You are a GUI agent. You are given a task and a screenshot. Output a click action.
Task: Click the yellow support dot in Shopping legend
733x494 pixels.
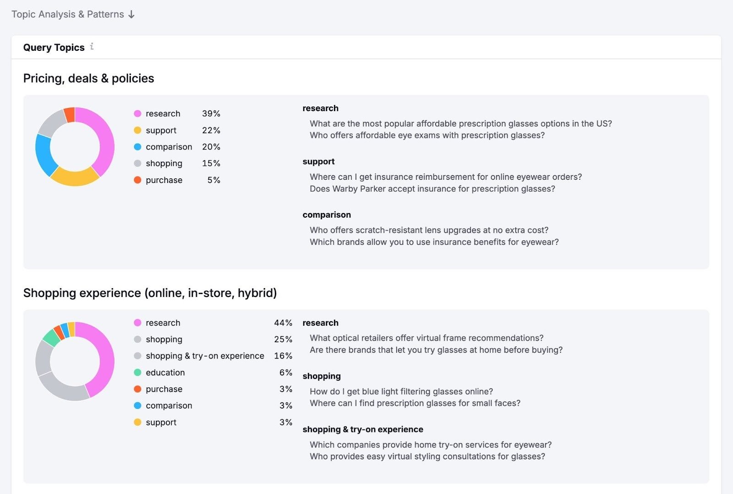point(137,422)
